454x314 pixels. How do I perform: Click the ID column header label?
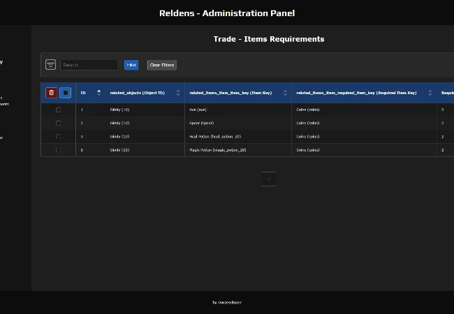(x=83, y=93)
